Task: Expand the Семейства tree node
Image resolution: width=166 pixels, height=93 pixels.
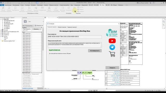Action: (1, 35)
